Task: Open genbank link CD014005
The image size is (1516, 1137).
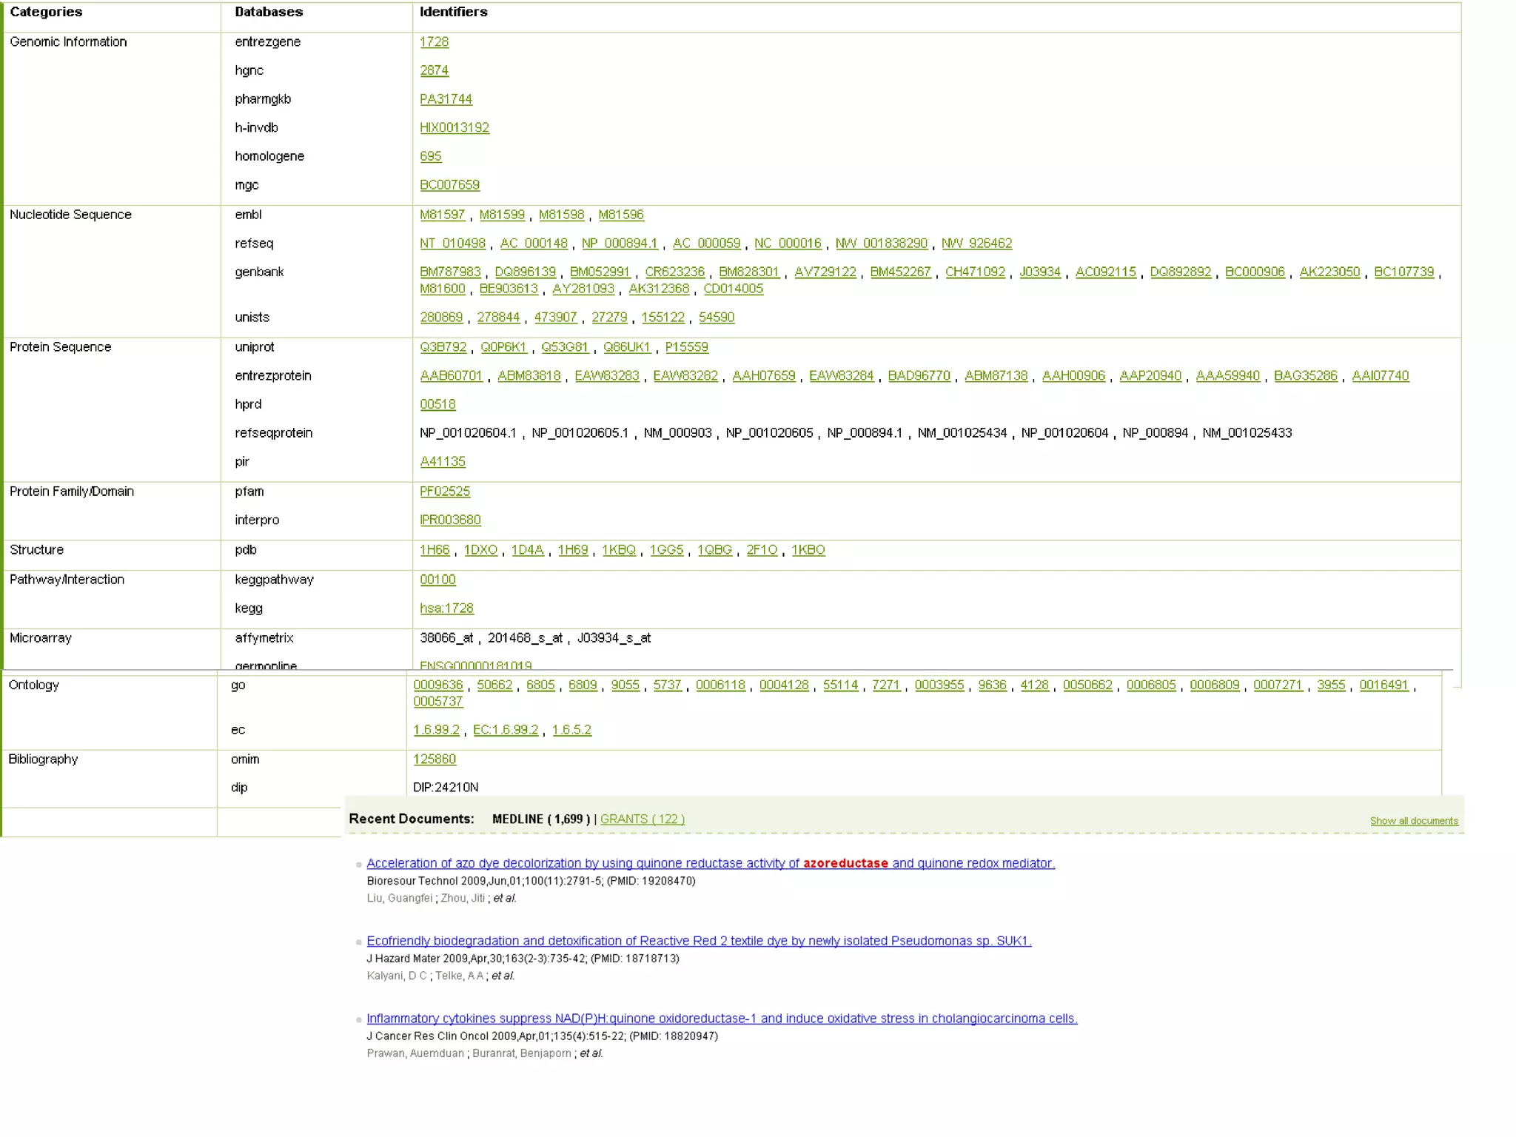Action: pos(733,289)
